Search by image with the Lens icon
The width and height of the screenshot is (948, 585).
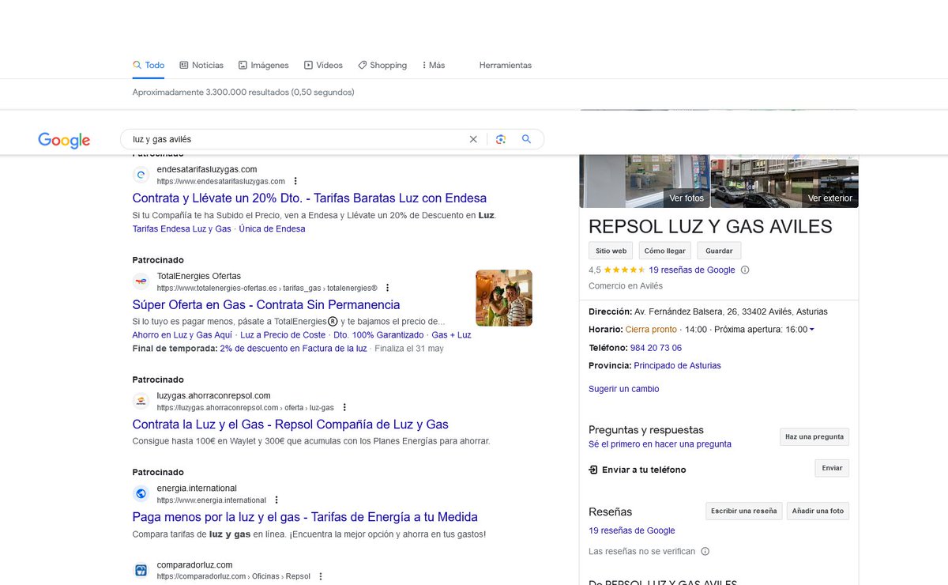[500, 139]
